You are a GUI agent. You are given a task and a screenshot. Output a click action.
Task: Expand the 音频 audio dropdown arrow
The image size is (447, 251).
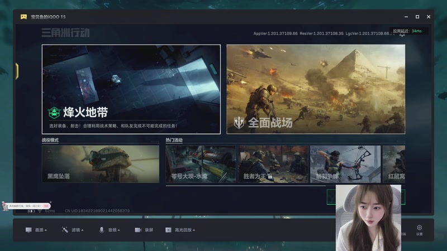(x=119, y=230)
